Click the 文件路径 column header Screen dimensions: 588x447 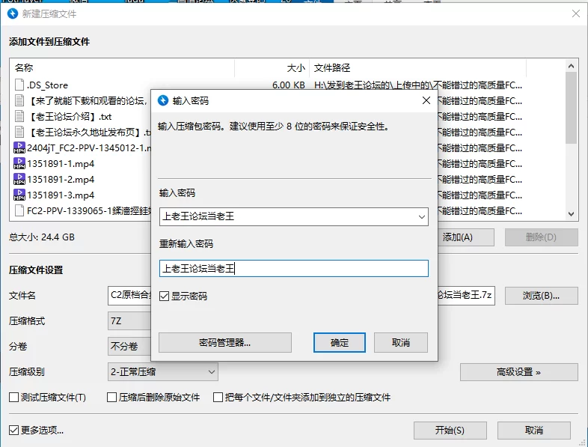tap(417, 68)
